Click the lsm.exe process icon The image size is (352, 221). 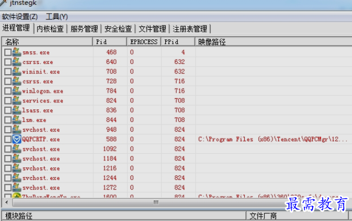(17, 120)
